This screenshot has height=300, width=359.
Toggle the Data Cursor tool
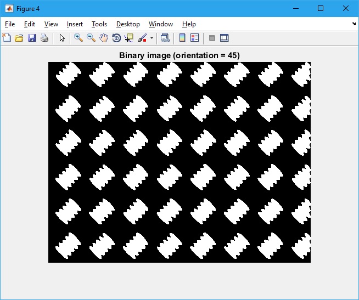pos(129,38)
